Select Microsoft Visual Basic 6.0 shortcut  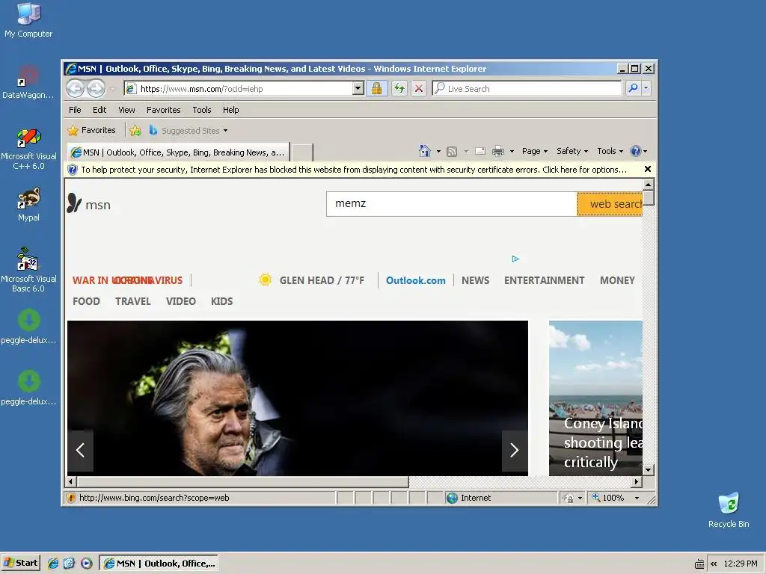click(28, 270)
